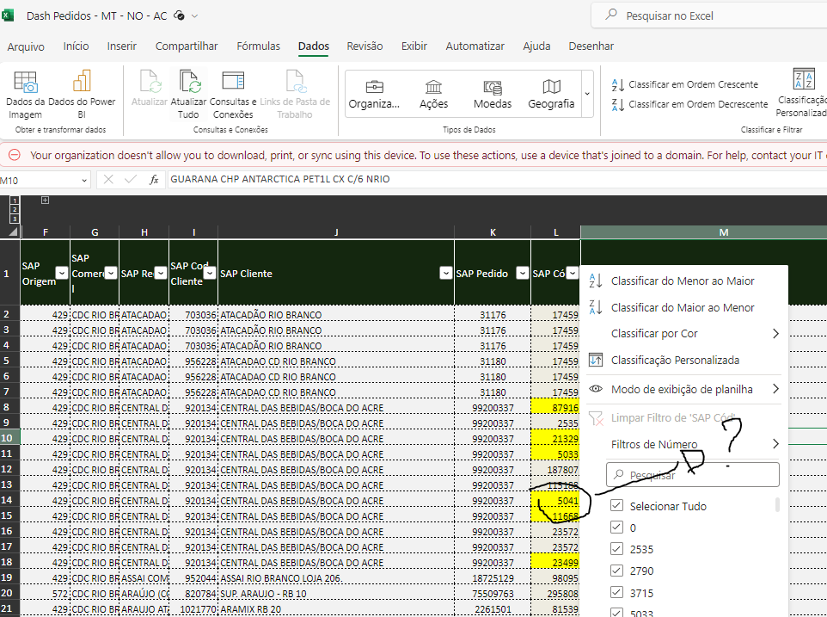827x617 pixels.
Task: Open the Arquivo tab
Action: tap(26, 46)
